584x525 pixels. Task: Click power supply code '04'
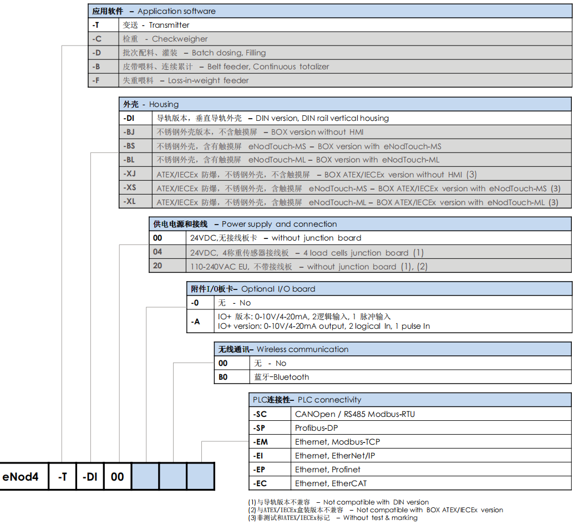click(167, 252)
